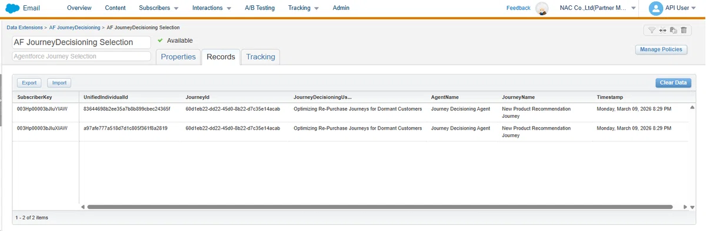Image resolution: width=706 pixels, height=231 pixels.
Task: Click the Available status label
Action: click(179, 41)
